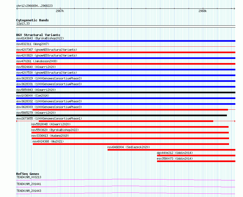Click the red bar under nsv5503620
The width and height of the screenshot is (243, 197).
(x=130, y=133)
